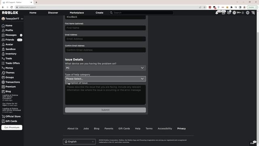Open Sandbox from the sidebar
The height and width of the screenshot is (146, 259).
[8, 49]
